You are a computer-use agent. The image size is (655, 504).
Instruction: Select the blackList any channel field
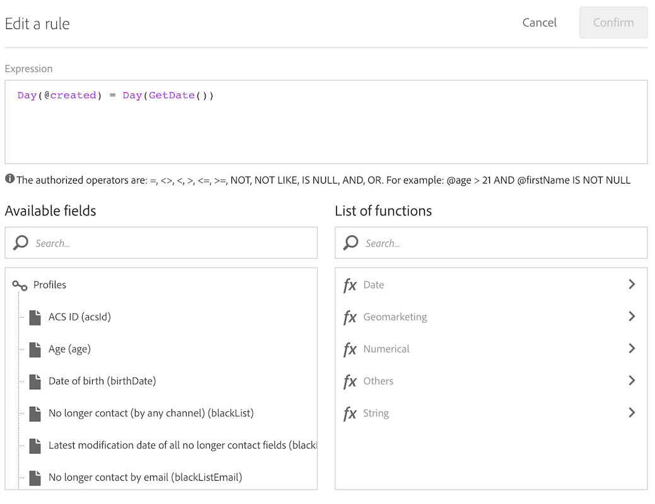(151, 413)
